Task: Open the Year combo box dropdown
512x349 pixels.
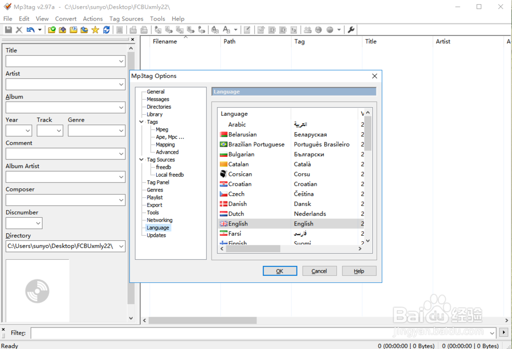Action: click(28, 131)
